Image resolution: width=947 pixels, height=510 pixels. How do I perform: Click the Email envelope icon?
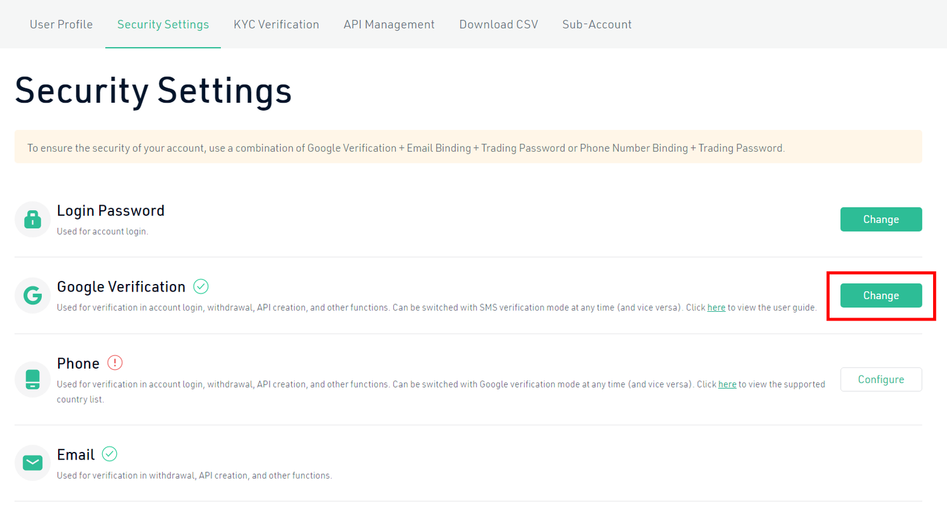pyautogui.click(x=32, y=463)
